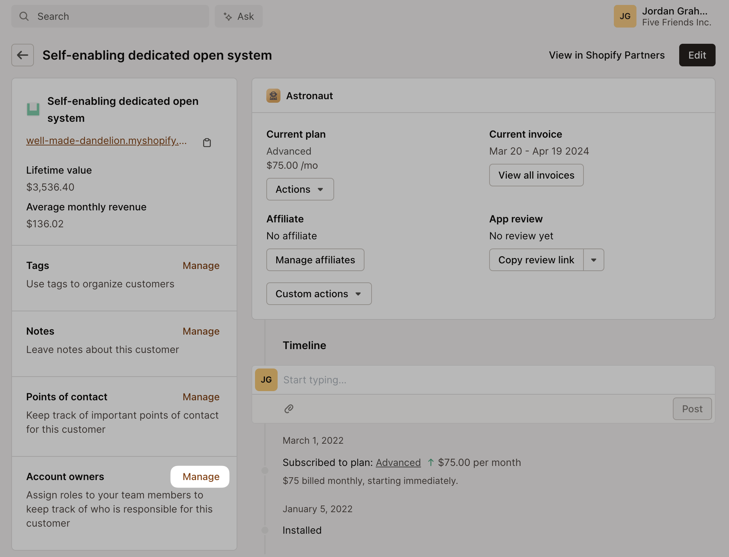Copy the store URL with the clipboard icon
This screenshot has width=729, height=557.
point(207,142)
